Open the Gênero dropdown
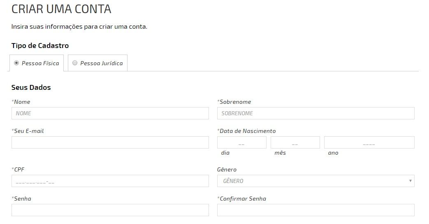 (313, 181)
